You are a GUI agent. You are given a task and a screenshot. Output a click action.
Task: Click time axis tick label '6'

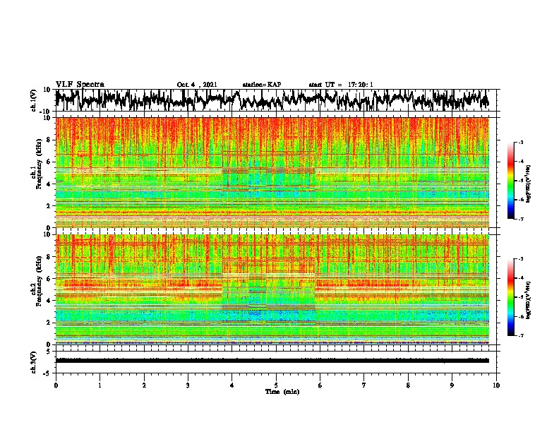[x=320, y=385]
